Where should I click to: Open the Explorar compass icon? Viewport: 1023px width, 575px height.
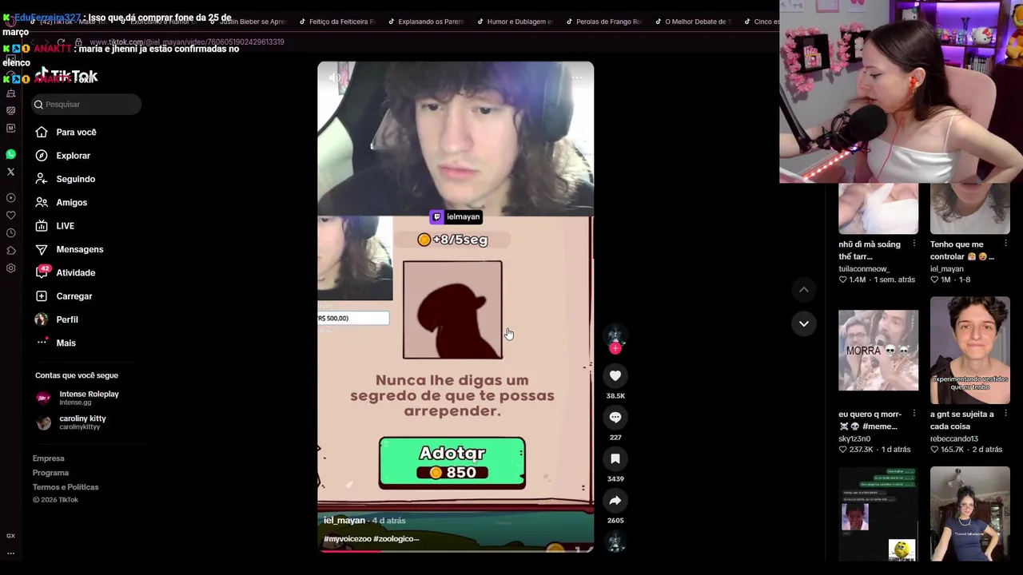42,156
